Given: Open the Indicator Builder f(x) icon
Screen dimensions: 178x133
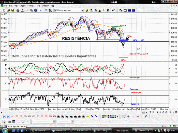Looking at the screenshot, I should point(95,10).
